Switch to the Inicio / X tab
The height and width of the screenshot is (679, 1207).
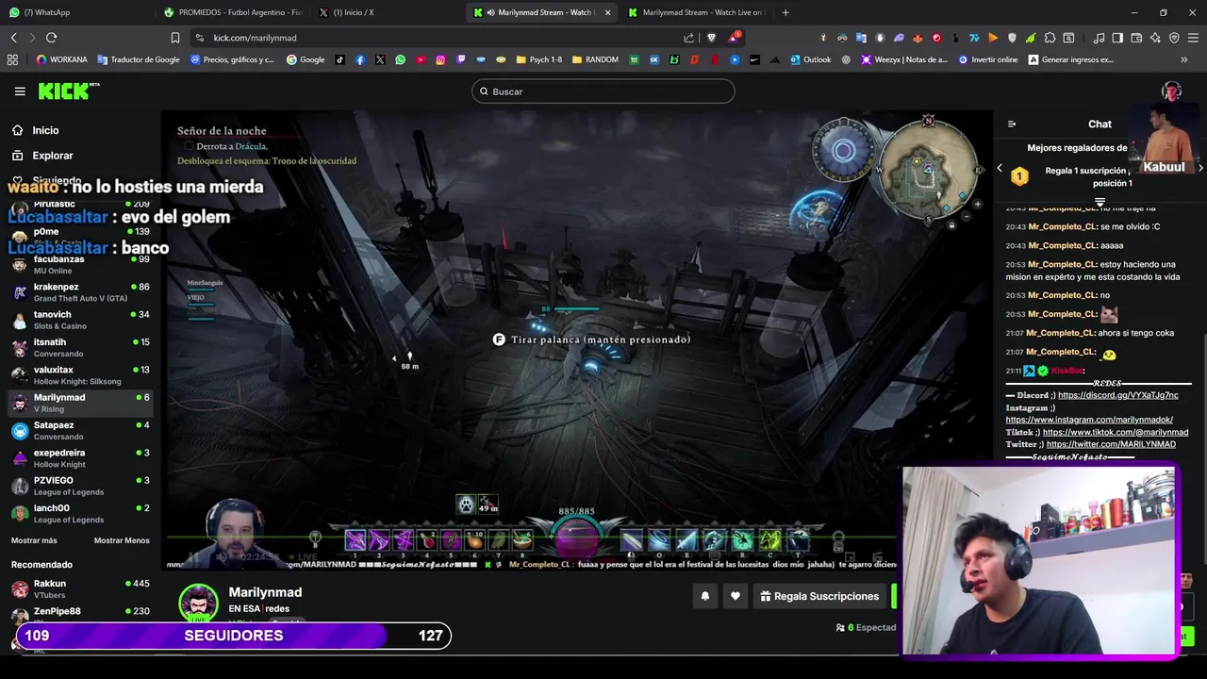point(387,12)
